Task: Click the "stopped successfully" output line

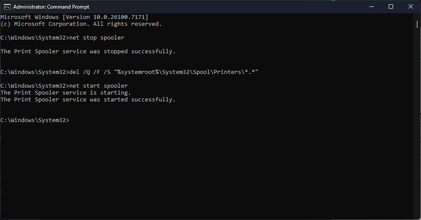Action: pyautogui.click(x=88, y=52)
